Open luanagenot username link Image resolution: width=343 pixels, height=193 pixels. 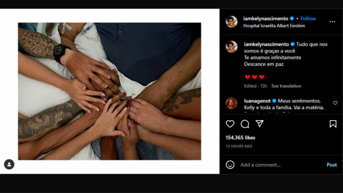257,101
